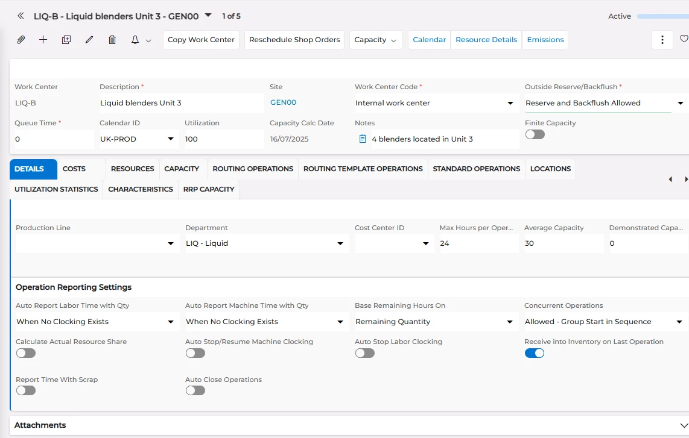Image resolution: width=689 pixels, height=438 pixels.
Task: Open Standard Operations tab
Action: (x=476, y=169)
